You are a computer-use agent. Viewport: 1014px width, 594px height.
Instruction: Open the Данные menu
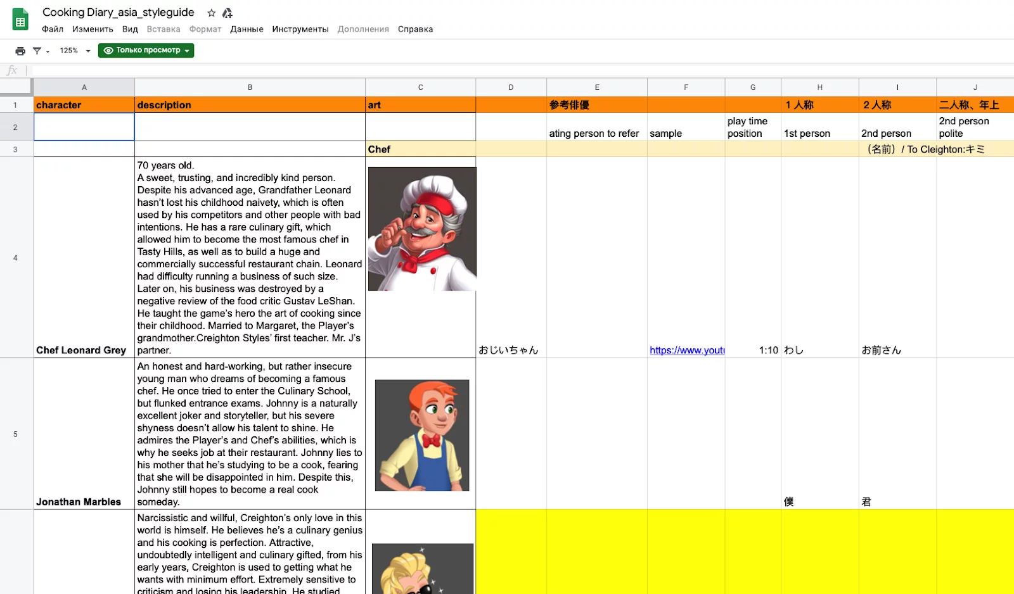pyautogui.click(x=247, y=29)
